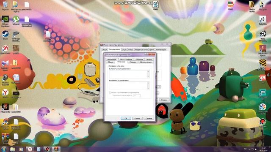Click the RU language indicator in tray
Screen dimensions: 271x152
coord(245,149)
